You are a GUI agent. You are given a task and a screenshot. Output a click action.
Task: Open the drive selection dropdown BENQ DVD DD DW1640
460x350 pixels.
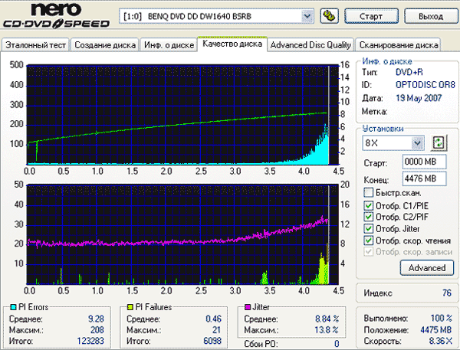[x=216, y=16]
